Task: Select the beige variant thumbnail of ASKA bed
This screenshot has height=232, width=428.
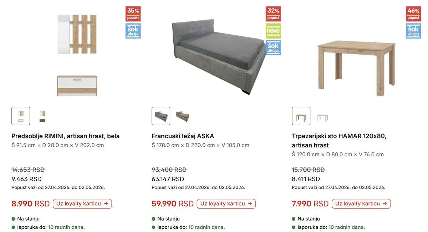Action: point(182,116)
